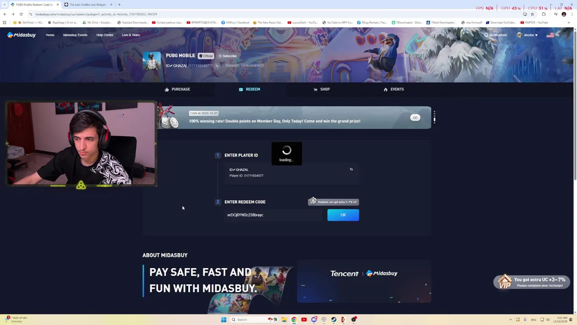
Task: Change player ID via swap icon
Action: 351,169
